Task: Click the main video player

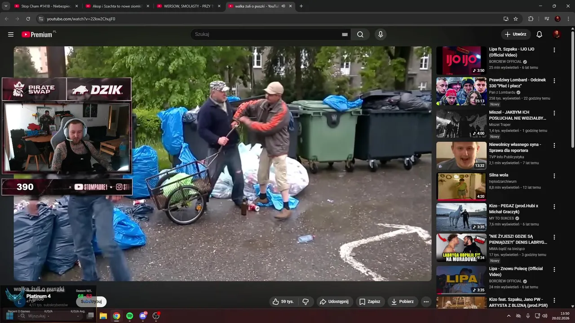Action: (222, 164)
